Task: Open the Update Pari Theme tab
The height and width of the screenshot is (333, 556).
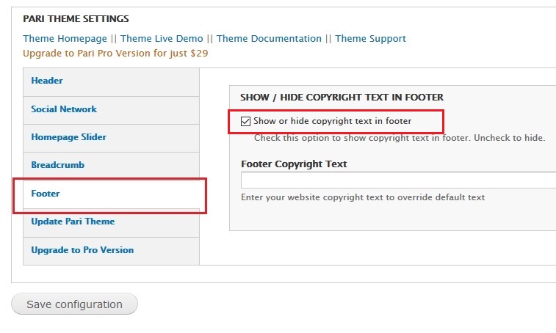Action: coord(73,222)
